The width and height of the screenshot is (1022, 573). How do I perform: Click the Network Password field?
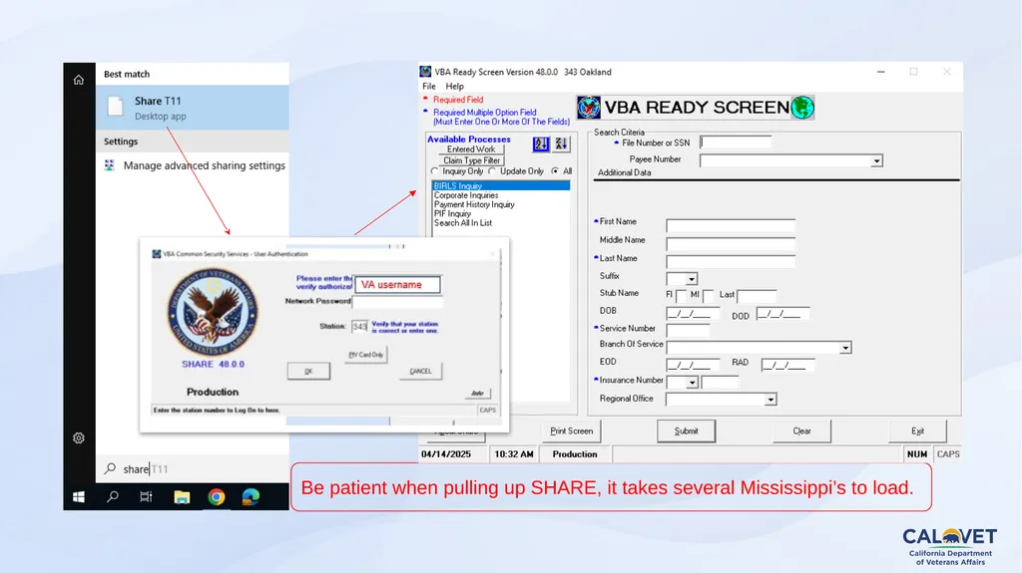pos(397,302)
